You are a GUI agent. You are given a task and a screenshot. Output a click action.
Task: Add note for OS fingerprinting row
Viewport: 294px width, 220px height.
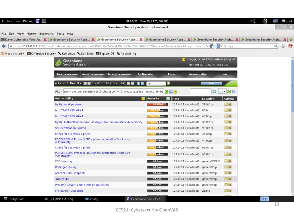click(x=226, y=167)
